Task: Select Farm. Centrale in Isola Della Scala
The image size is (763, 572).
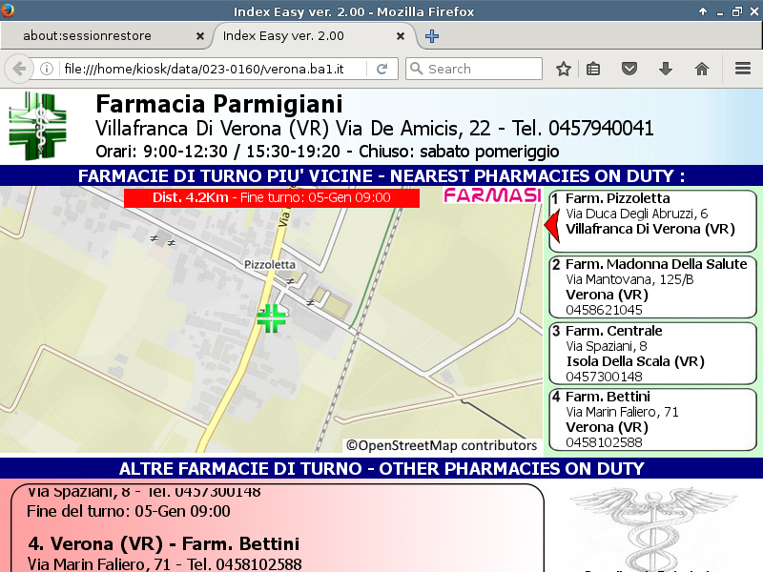Action: [x=652, y=353]
